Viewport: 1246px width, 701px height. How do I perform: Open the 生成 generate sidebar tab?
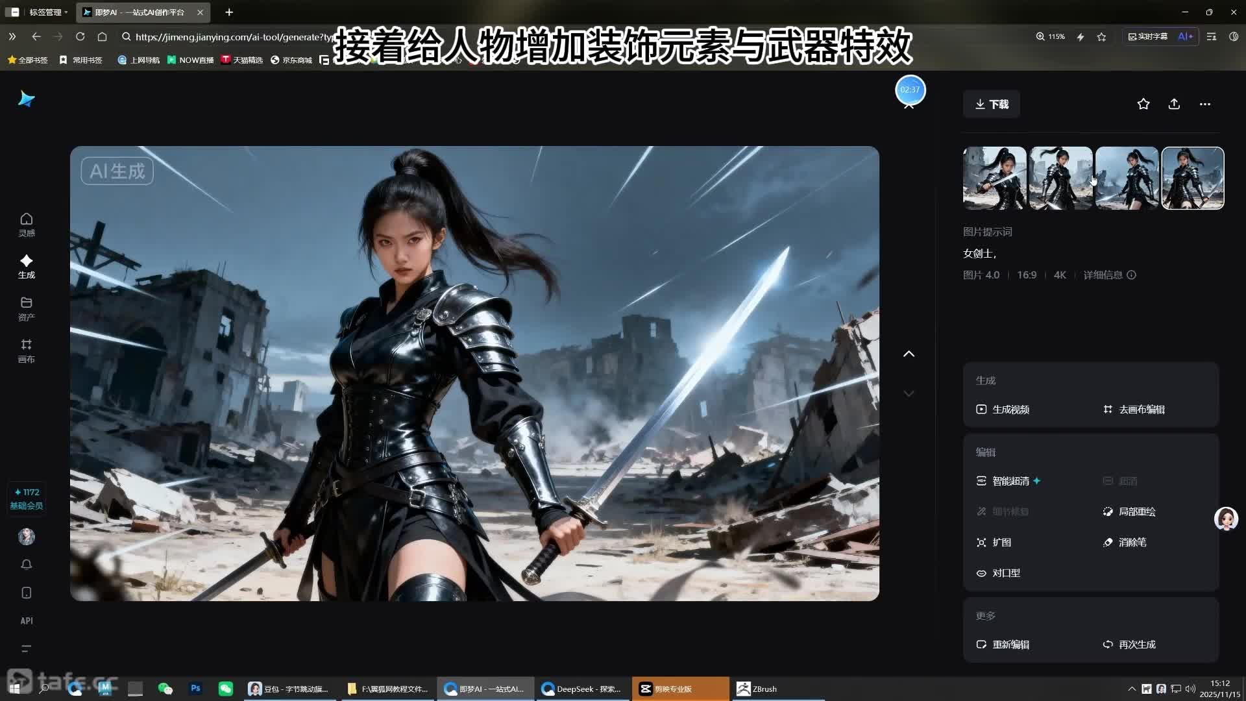coord(26,266)
